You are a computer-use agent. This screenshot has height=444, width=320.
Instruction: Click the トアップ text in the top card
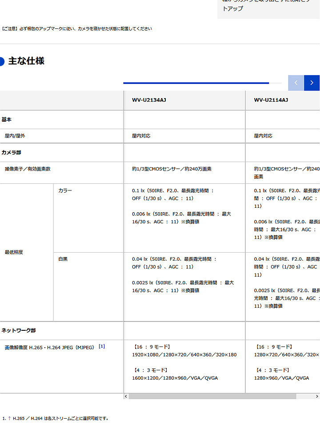pos(233,8)
